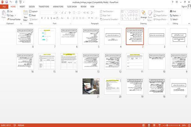191x127 pixels.
Task: Toggle Strikethrough formatting
Action: [x=54, y=18]
